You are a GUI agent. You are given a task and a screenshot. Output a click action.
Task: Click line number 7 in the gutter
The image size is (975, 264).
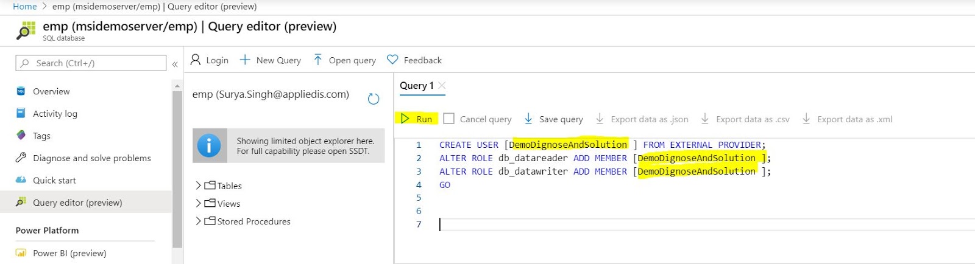[x=419, y=224]
